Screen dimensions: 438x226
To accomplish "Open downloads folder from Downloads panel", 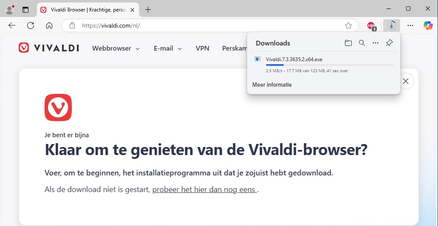I will (x=348, y=43).
